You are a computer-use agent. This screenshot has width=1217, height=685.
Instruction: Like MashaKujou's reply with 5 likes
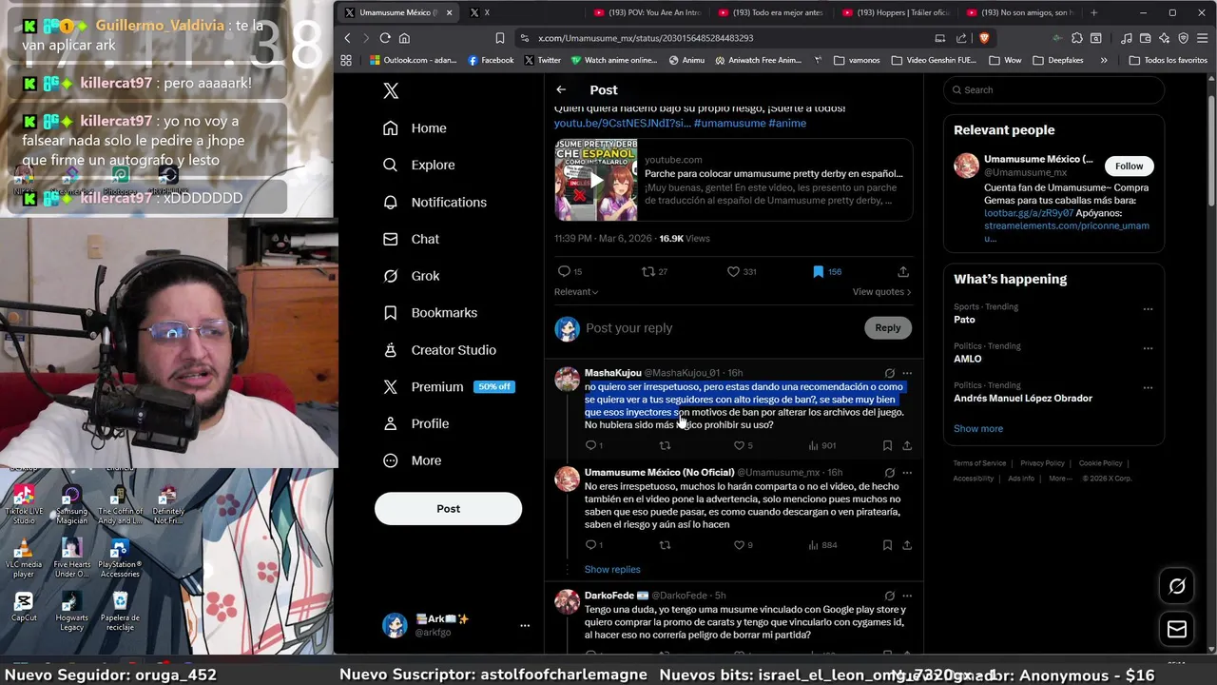point(743,445)
